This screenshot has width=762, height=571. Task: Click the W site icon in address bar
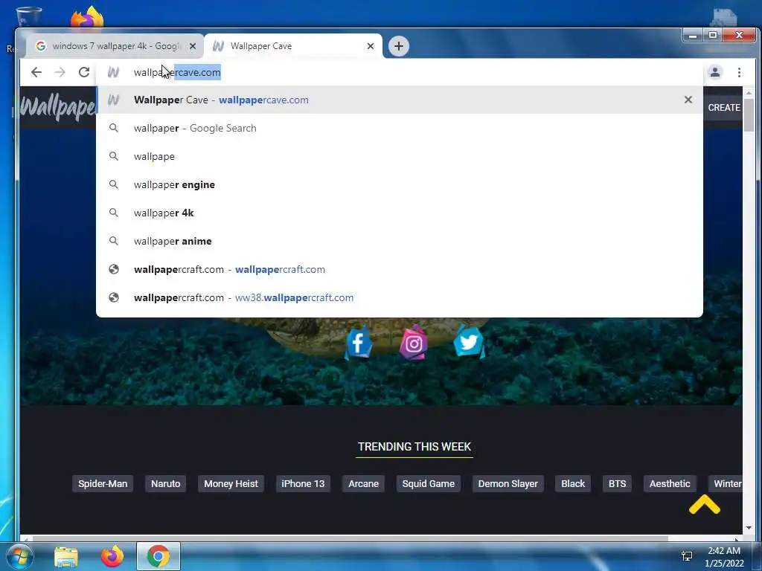pyautogui.click(x=113, y=72)
